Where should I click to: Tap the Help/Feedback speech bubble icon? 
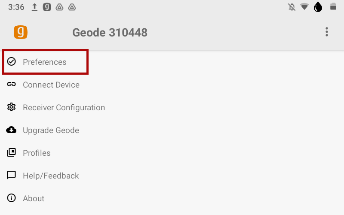(x=12, y=176)
